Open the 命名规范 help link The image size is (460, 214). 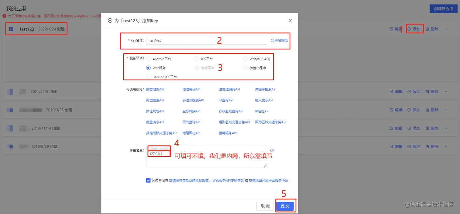[279, 40]
